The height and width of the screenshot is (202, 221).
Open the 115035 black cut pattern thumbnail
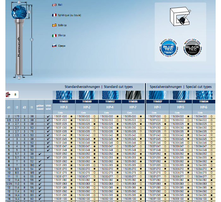(133, 95)
